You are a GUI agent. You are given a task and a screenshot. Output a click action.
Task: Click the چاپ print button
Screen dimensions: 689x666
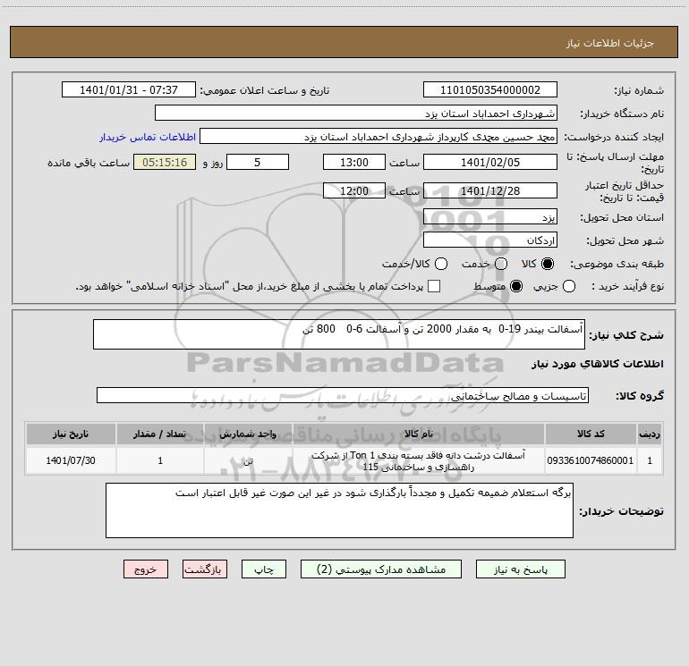tap(264, 569)
